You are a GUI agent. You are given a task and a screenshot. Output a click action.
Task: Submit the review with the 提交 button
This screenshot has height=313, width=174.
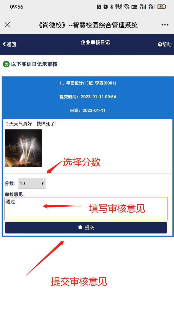pyautogui.click(x=86, y=228)
